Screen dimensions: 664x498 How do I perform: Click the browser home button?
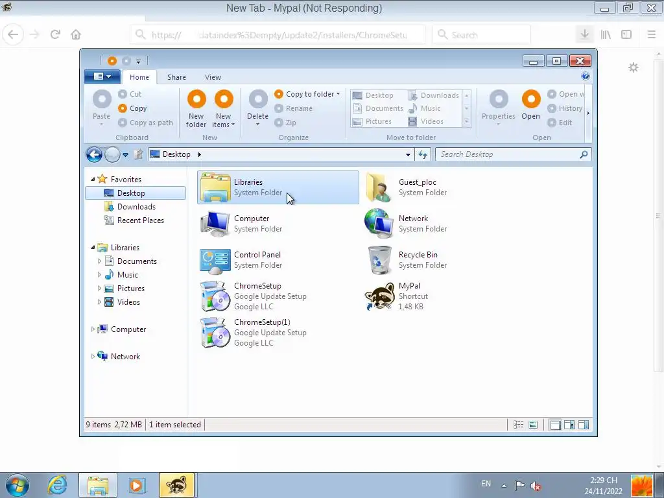click(76, 35)
